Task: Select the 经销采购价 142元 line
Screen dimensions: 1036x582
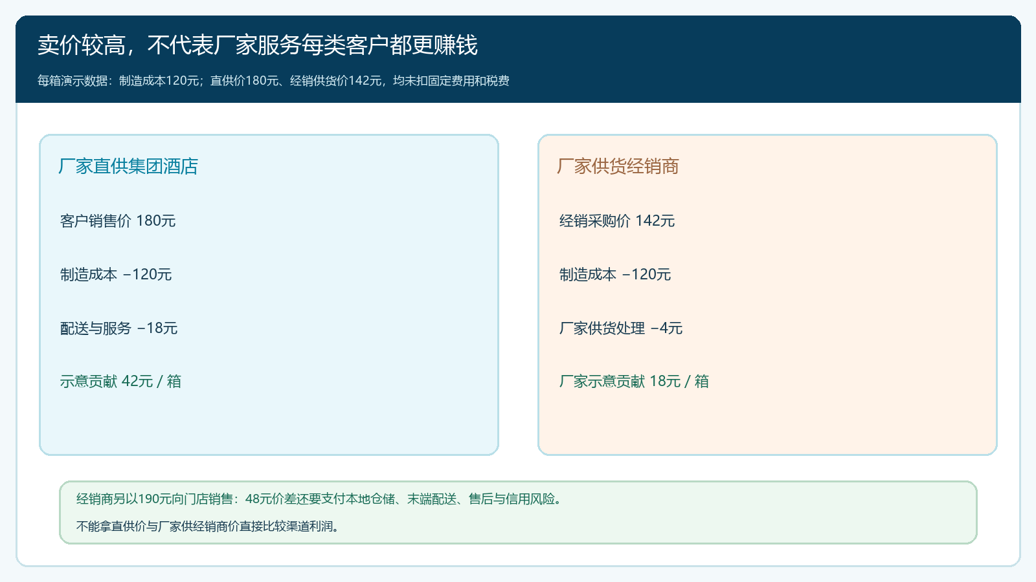Action: [x=617, y=221]
